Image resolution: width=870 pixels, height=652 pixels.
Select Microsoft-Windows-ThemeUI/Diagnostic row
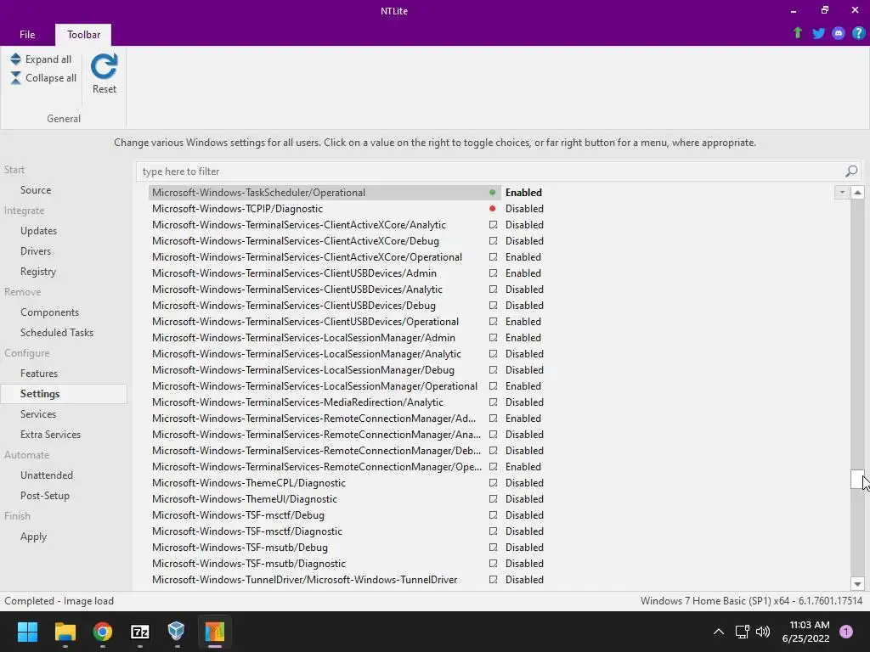244,499
